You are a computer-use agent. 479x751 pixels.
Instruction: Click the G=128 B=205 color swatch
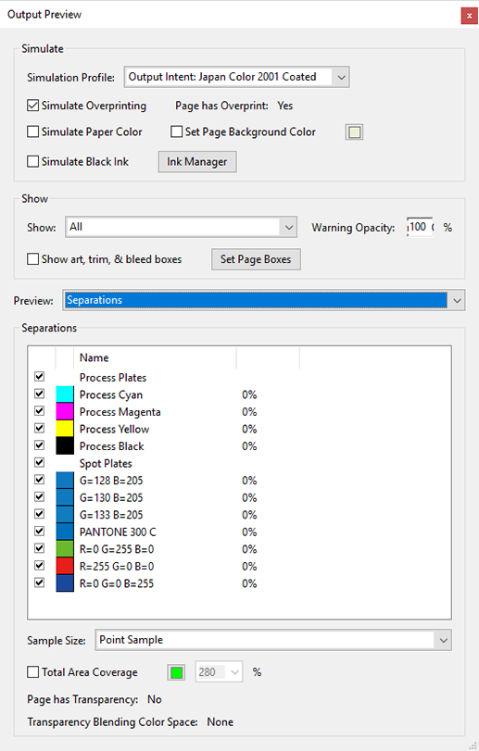point(65,481)
